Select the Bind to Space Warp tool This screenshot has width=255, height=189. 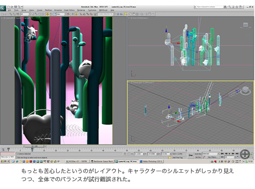click(x=18, y=14)
